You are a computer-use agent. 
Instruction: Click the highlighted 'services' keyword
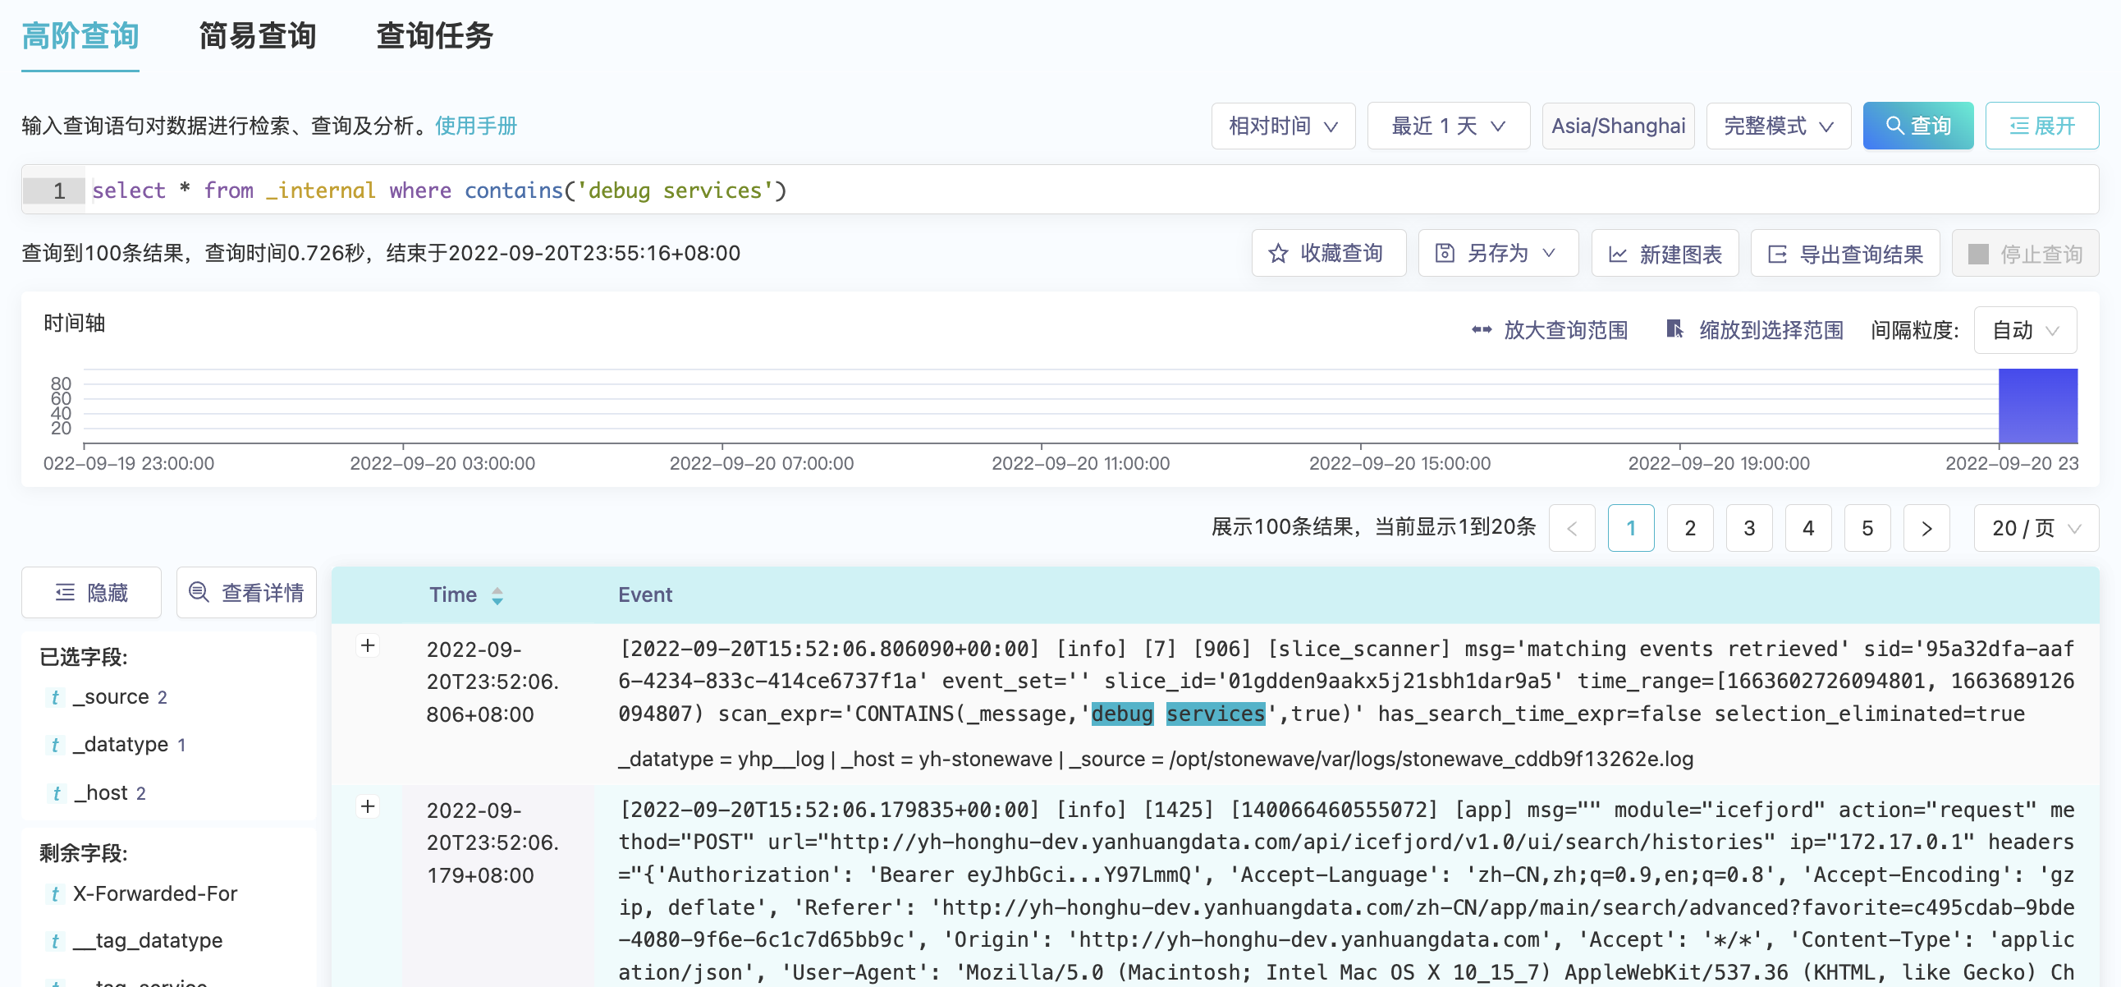pos(1216,714)
